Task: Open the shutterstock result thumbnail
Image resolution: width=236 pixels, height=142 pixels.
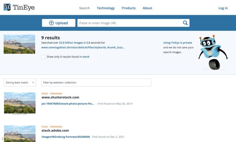Action: 20,103
